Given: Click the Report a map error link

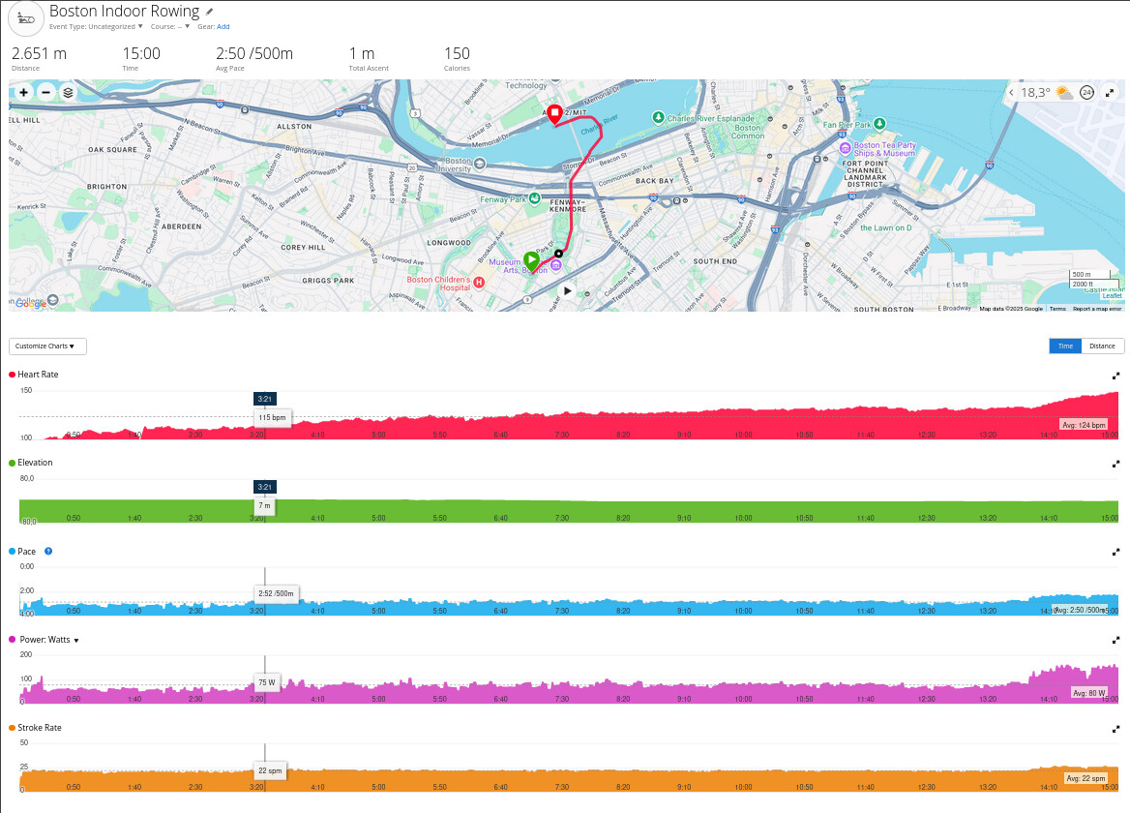Looking at the screenshot, I should coord(1097,309).
